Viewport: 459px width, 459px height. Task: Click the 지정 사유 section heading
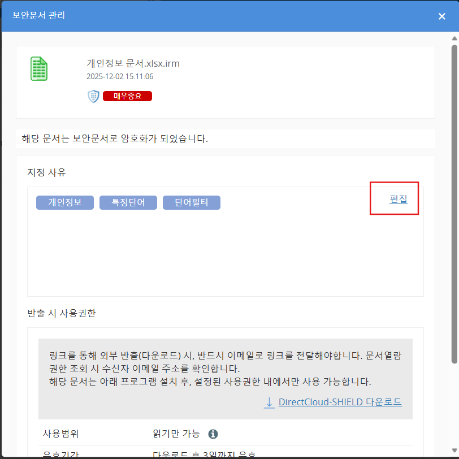coord(47,172)
